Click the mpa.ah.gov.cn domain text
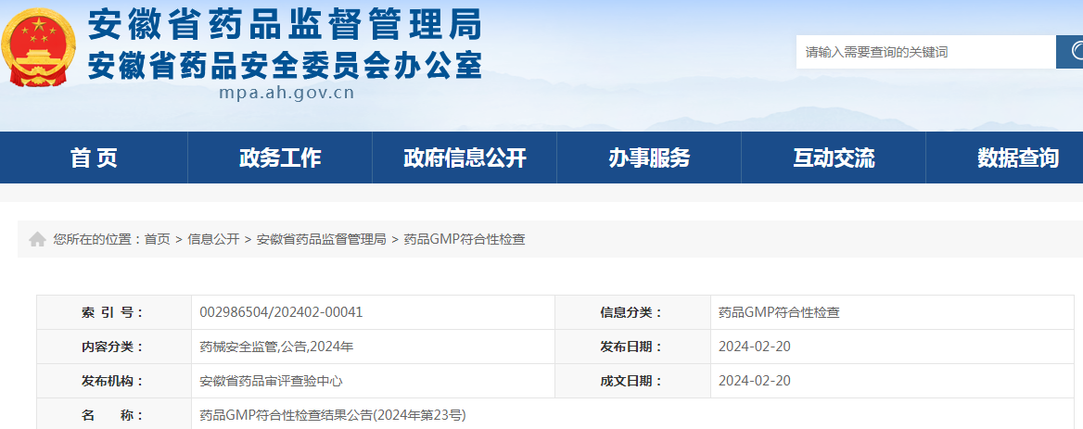Screen dimensions: 1083x429 [287, 93]
